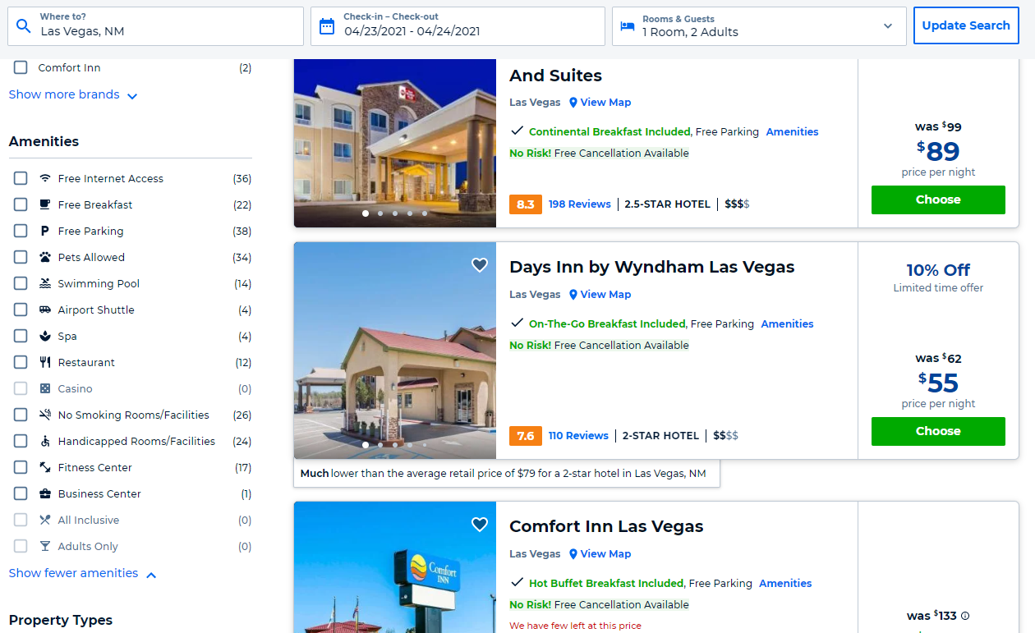Click the P icon for Free Parking

(x=45, y=231)
